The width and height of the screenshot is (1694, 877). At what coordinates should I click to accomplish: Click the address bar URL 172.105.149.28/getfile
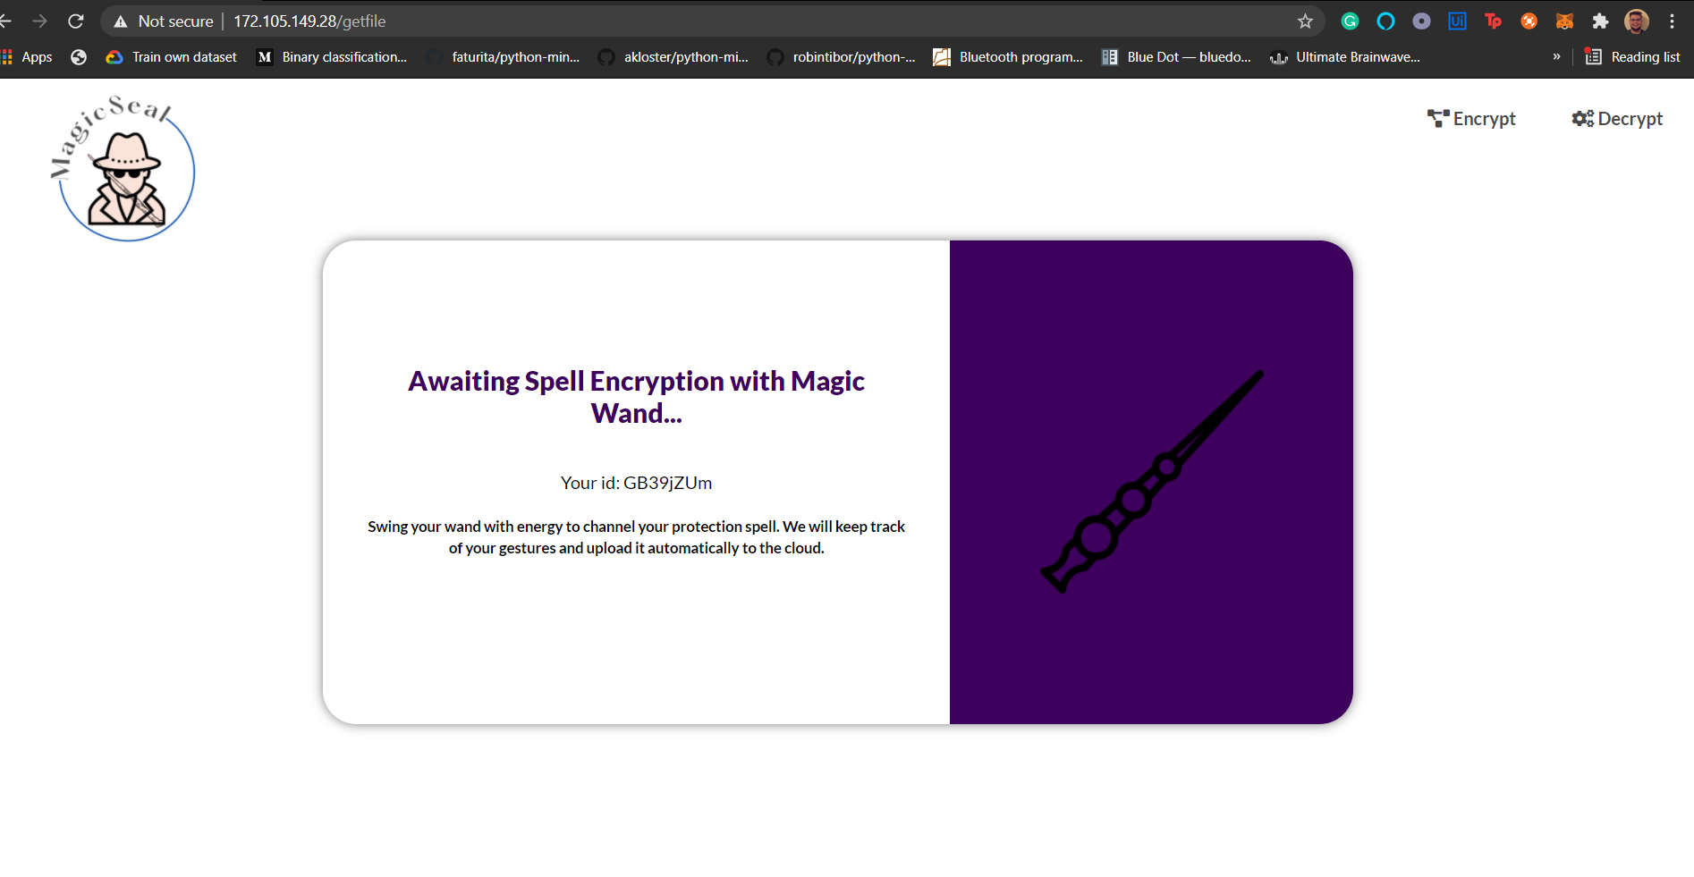pyautogui.click(x=309, y=21)
